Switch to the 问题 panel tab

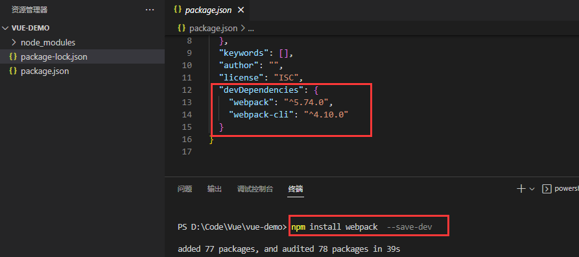coord(185,189)
